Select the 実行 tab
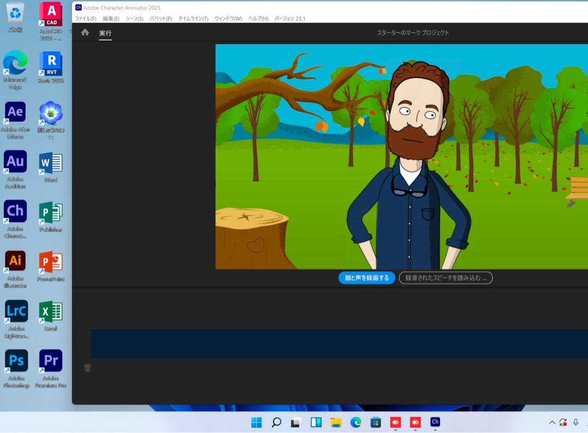 [x=105, y=33]
